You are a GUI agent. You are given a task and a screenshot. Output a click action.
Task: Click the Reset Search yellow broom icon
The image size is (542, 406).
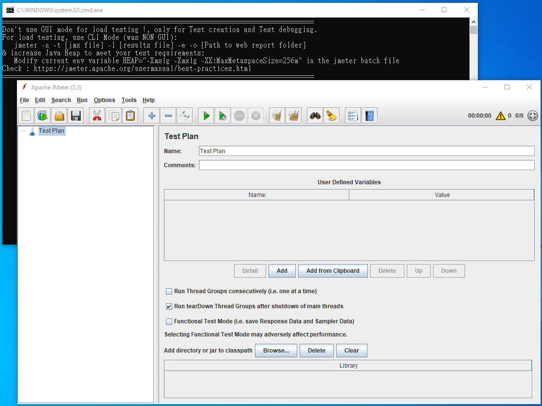tap(331, 116)
